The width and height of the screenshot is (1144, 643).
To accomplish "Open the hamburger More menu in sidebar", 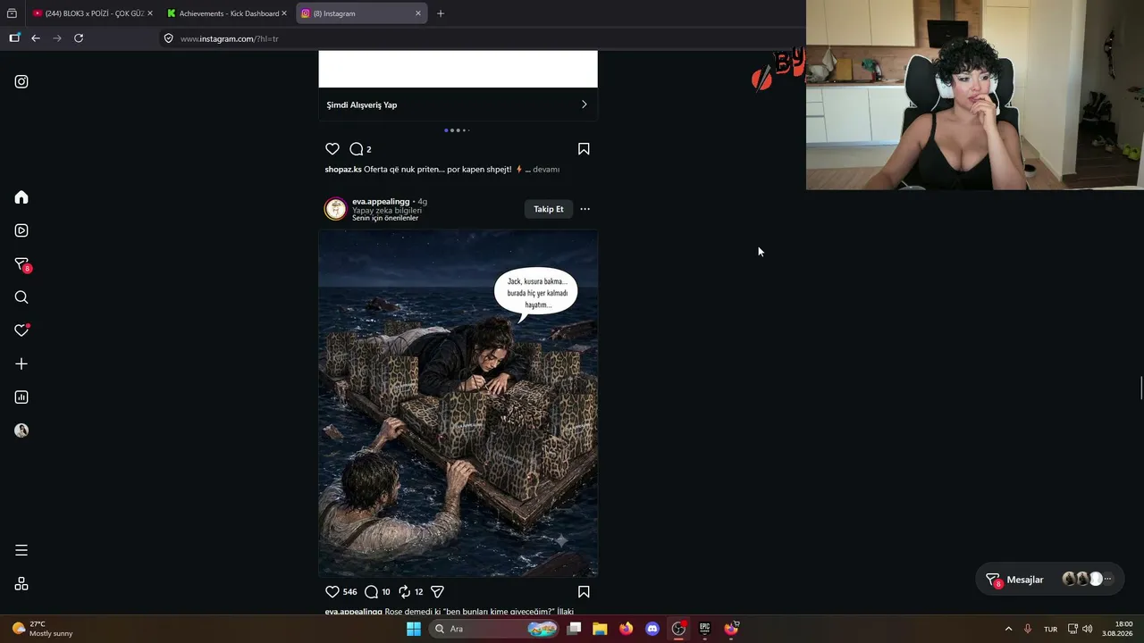I will pos(21,550).
